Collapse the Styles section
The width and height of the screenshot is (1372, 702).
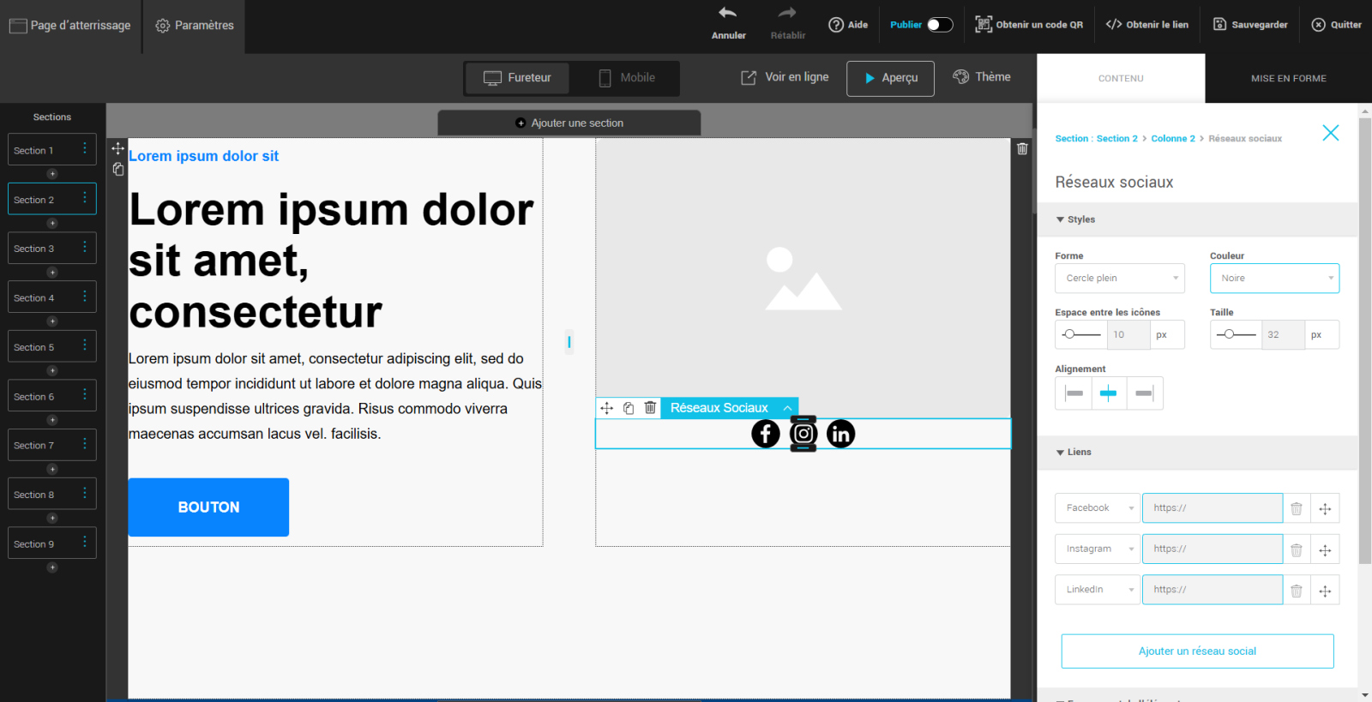(1075, 219)
